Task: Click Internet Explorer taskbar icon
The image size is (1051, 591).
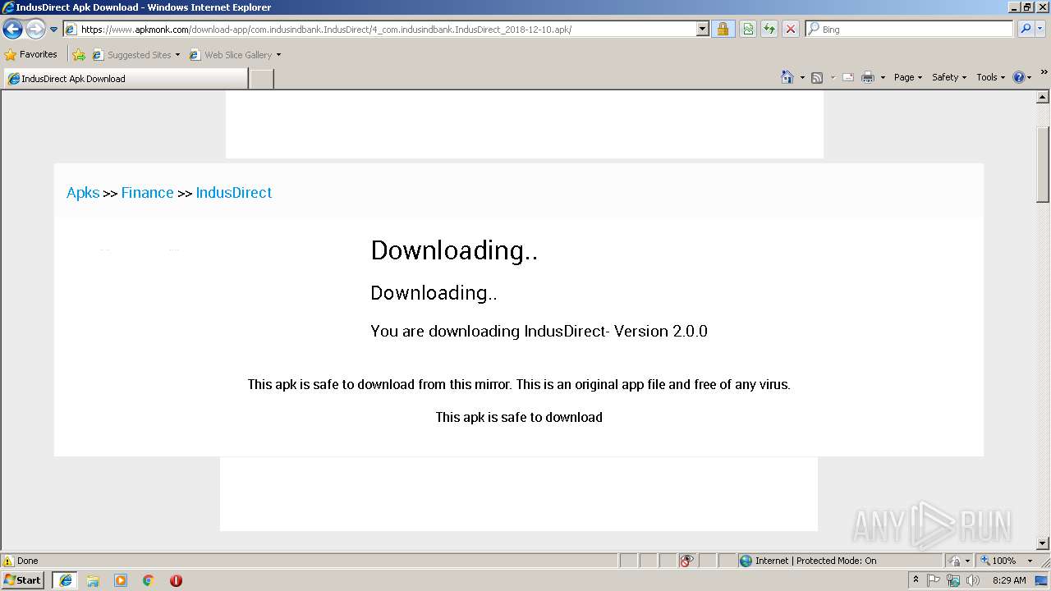Action: [66, 580]
